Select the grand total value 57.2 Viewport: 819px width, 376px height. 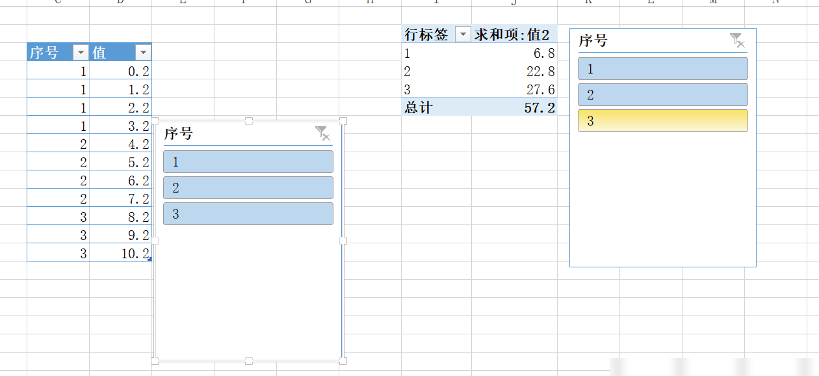[514, 107]
